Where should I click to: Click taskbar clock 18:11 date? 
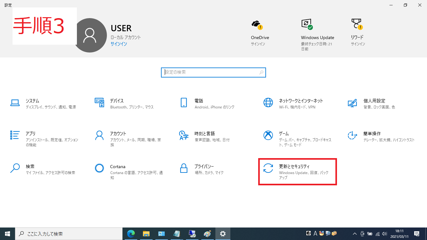[399, 233]
